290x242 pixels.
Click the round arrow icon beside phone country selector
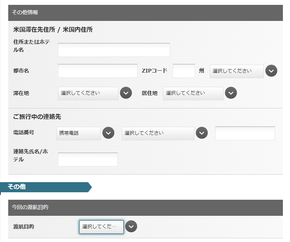click(202, 133)
